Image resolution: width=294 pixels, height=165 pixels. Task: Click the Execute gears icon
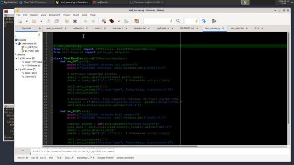126,21
